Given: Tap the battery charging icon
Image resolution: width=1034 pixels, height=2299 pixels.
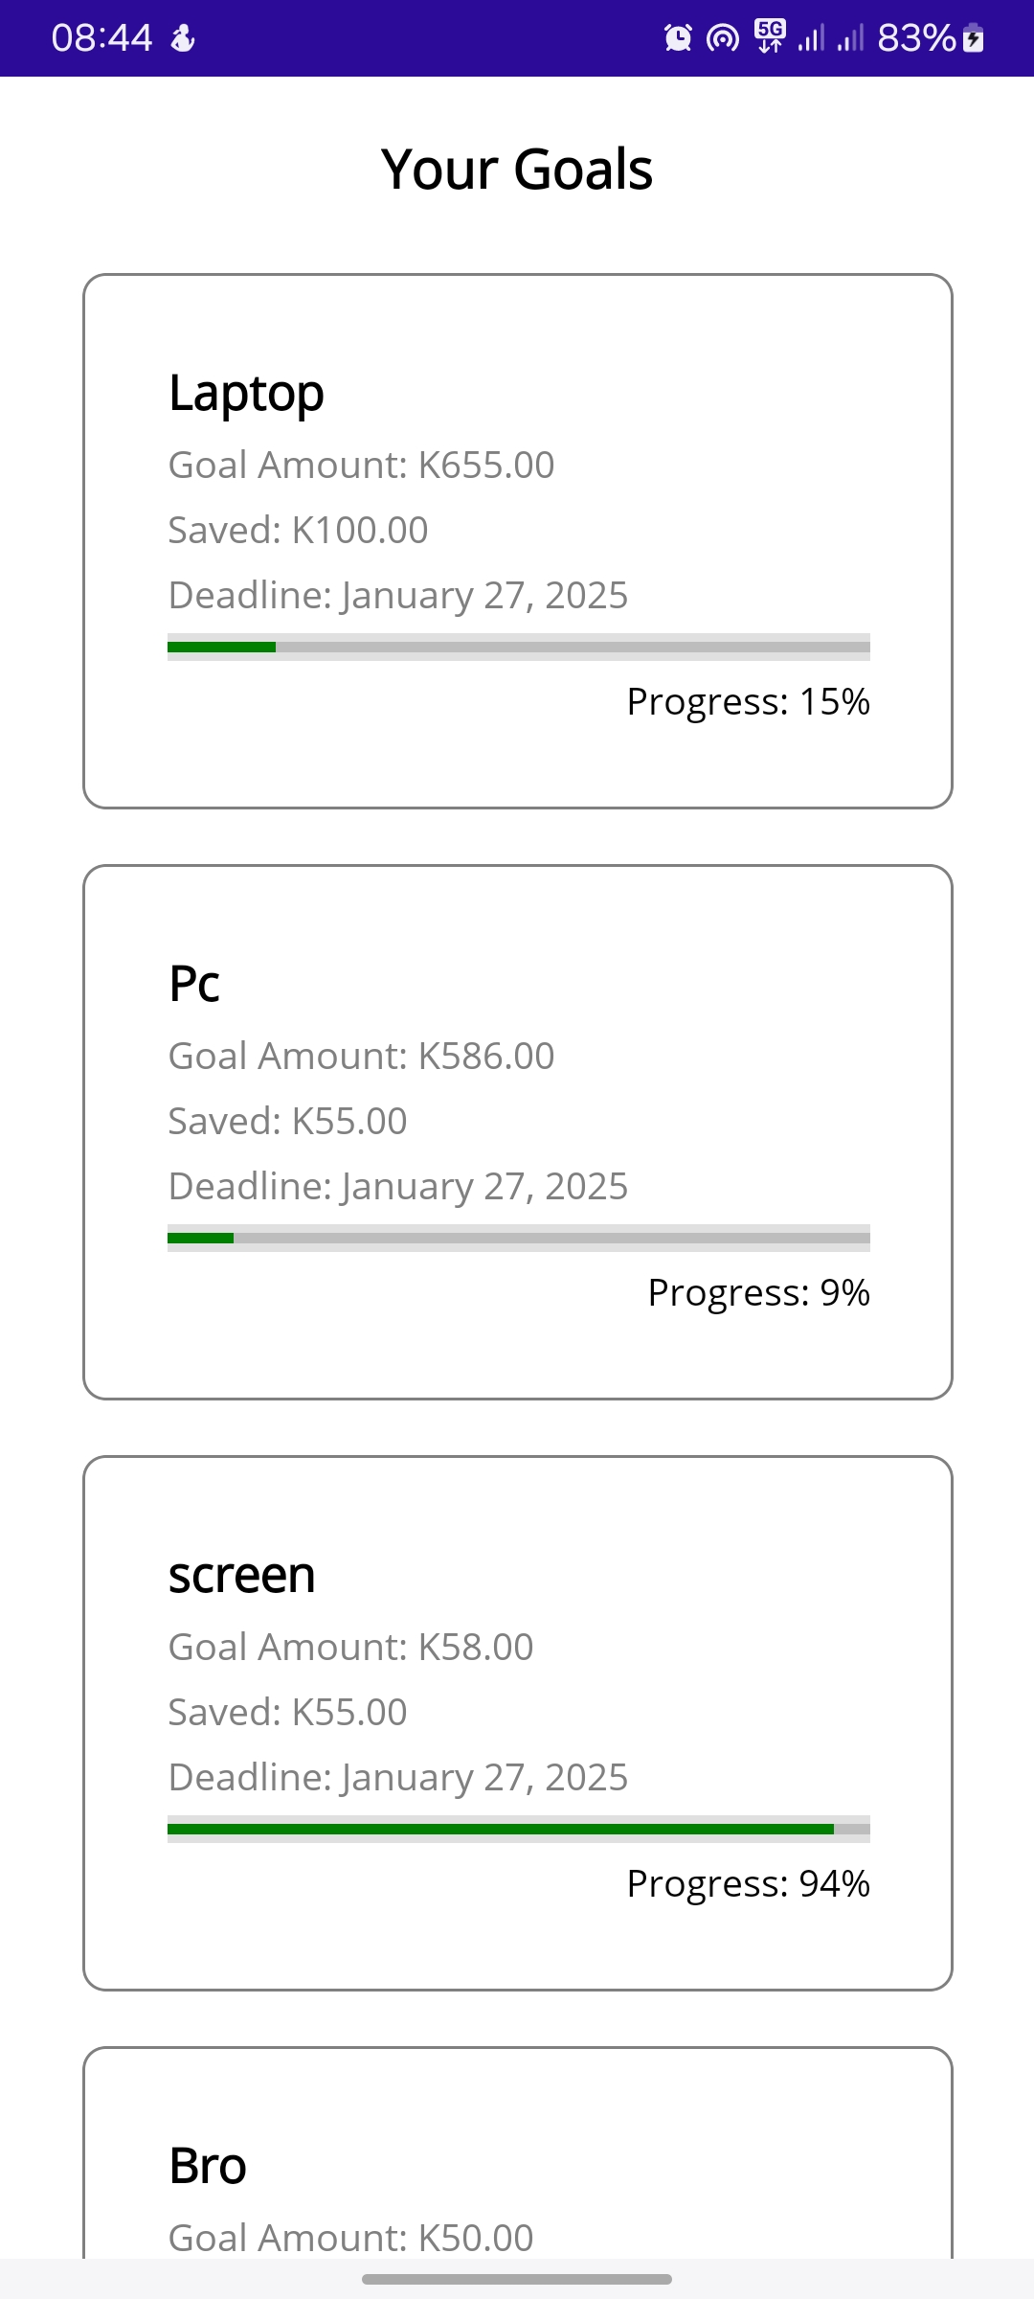Looking at the screenshot, I should tap(974, 38).
